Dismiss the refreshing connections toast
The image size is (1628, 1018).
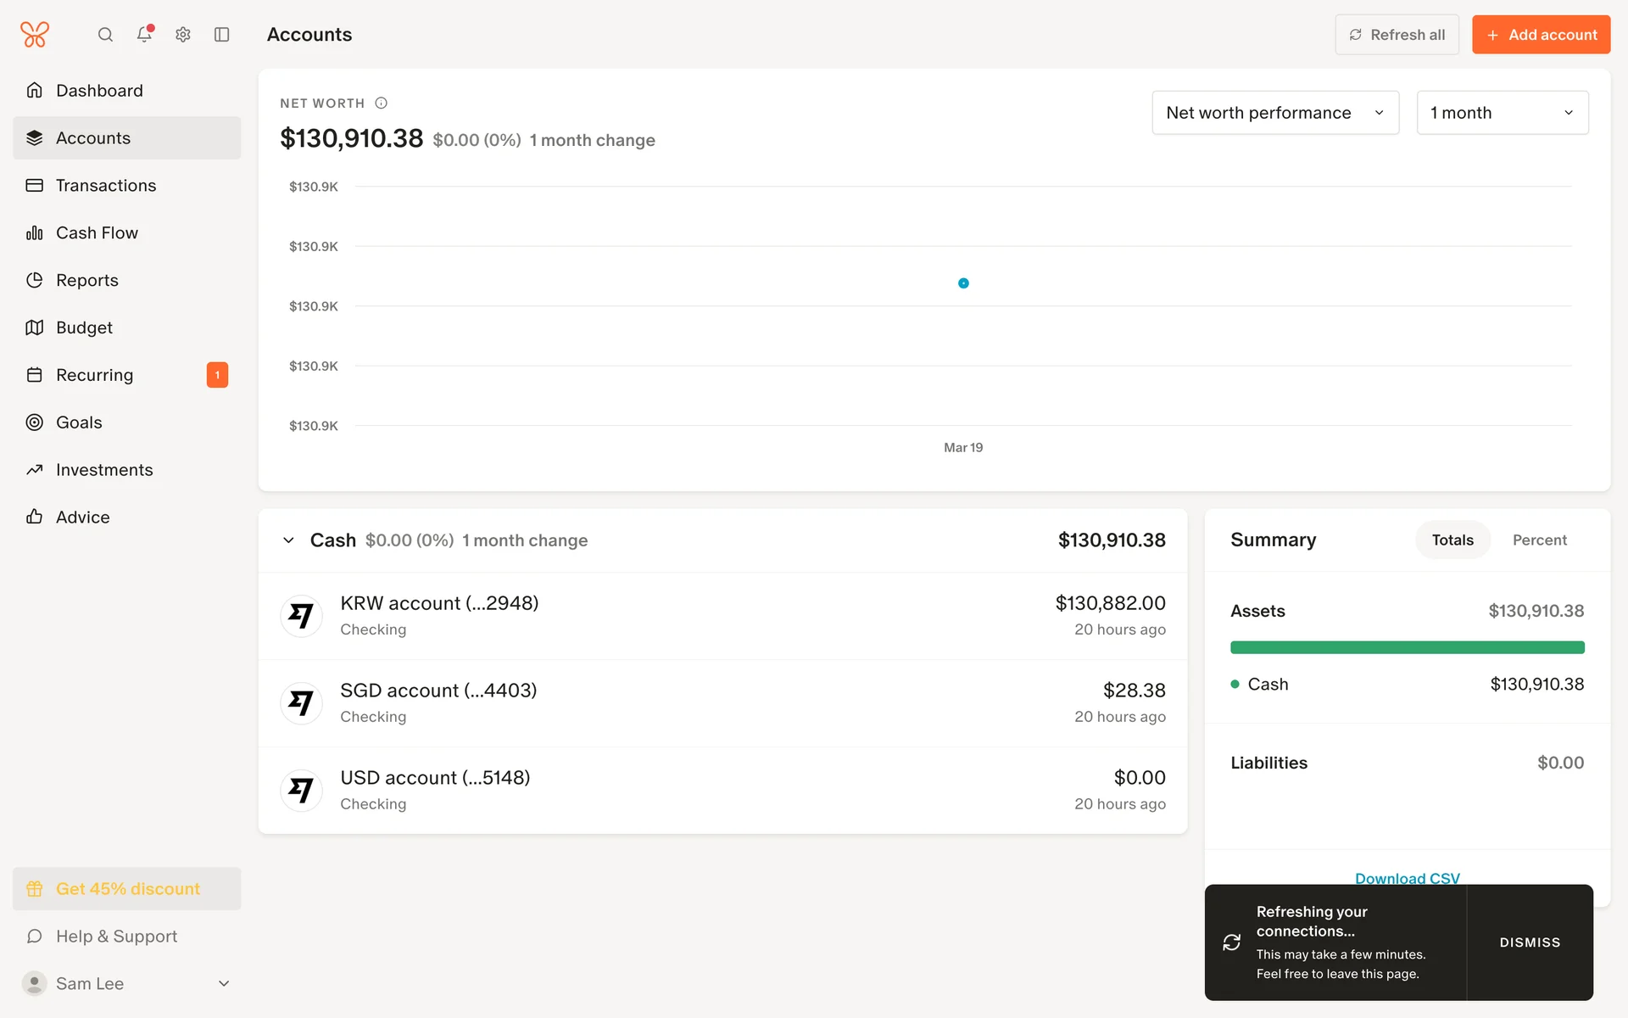(1530, 942)
